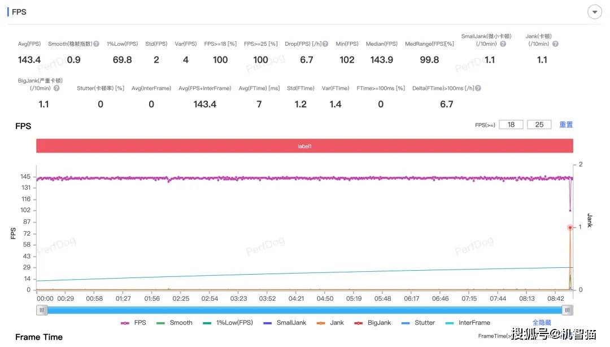This screenshot has width=610, height=347.
Task: Click left handle of time range slider
Action: [x=42, y=310]
